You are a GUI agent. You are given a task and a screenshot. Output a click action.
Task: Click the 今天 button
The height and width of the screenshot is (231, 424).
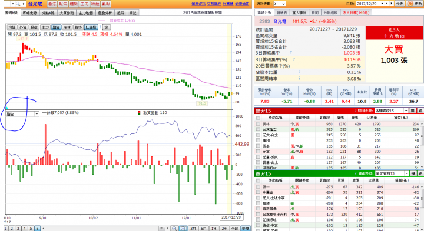point(399,4)
